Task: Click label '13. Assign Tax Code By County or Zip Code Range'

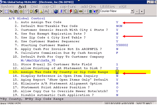Action: click(60, 72)
